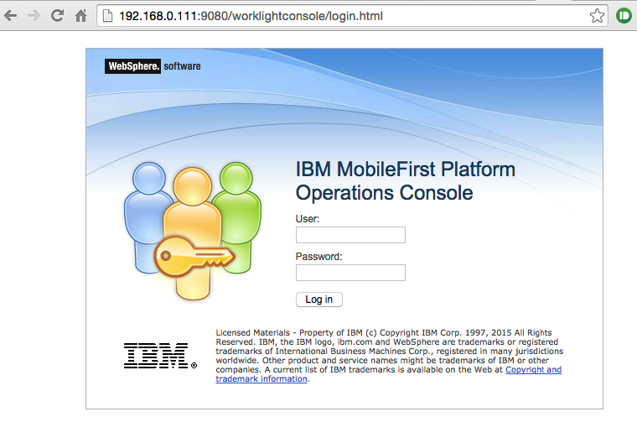Viewport: 637px width, 443px height.
Task: Click the green extension icon in toolbar
Action: pyautogui.click(x=624, y=16)
